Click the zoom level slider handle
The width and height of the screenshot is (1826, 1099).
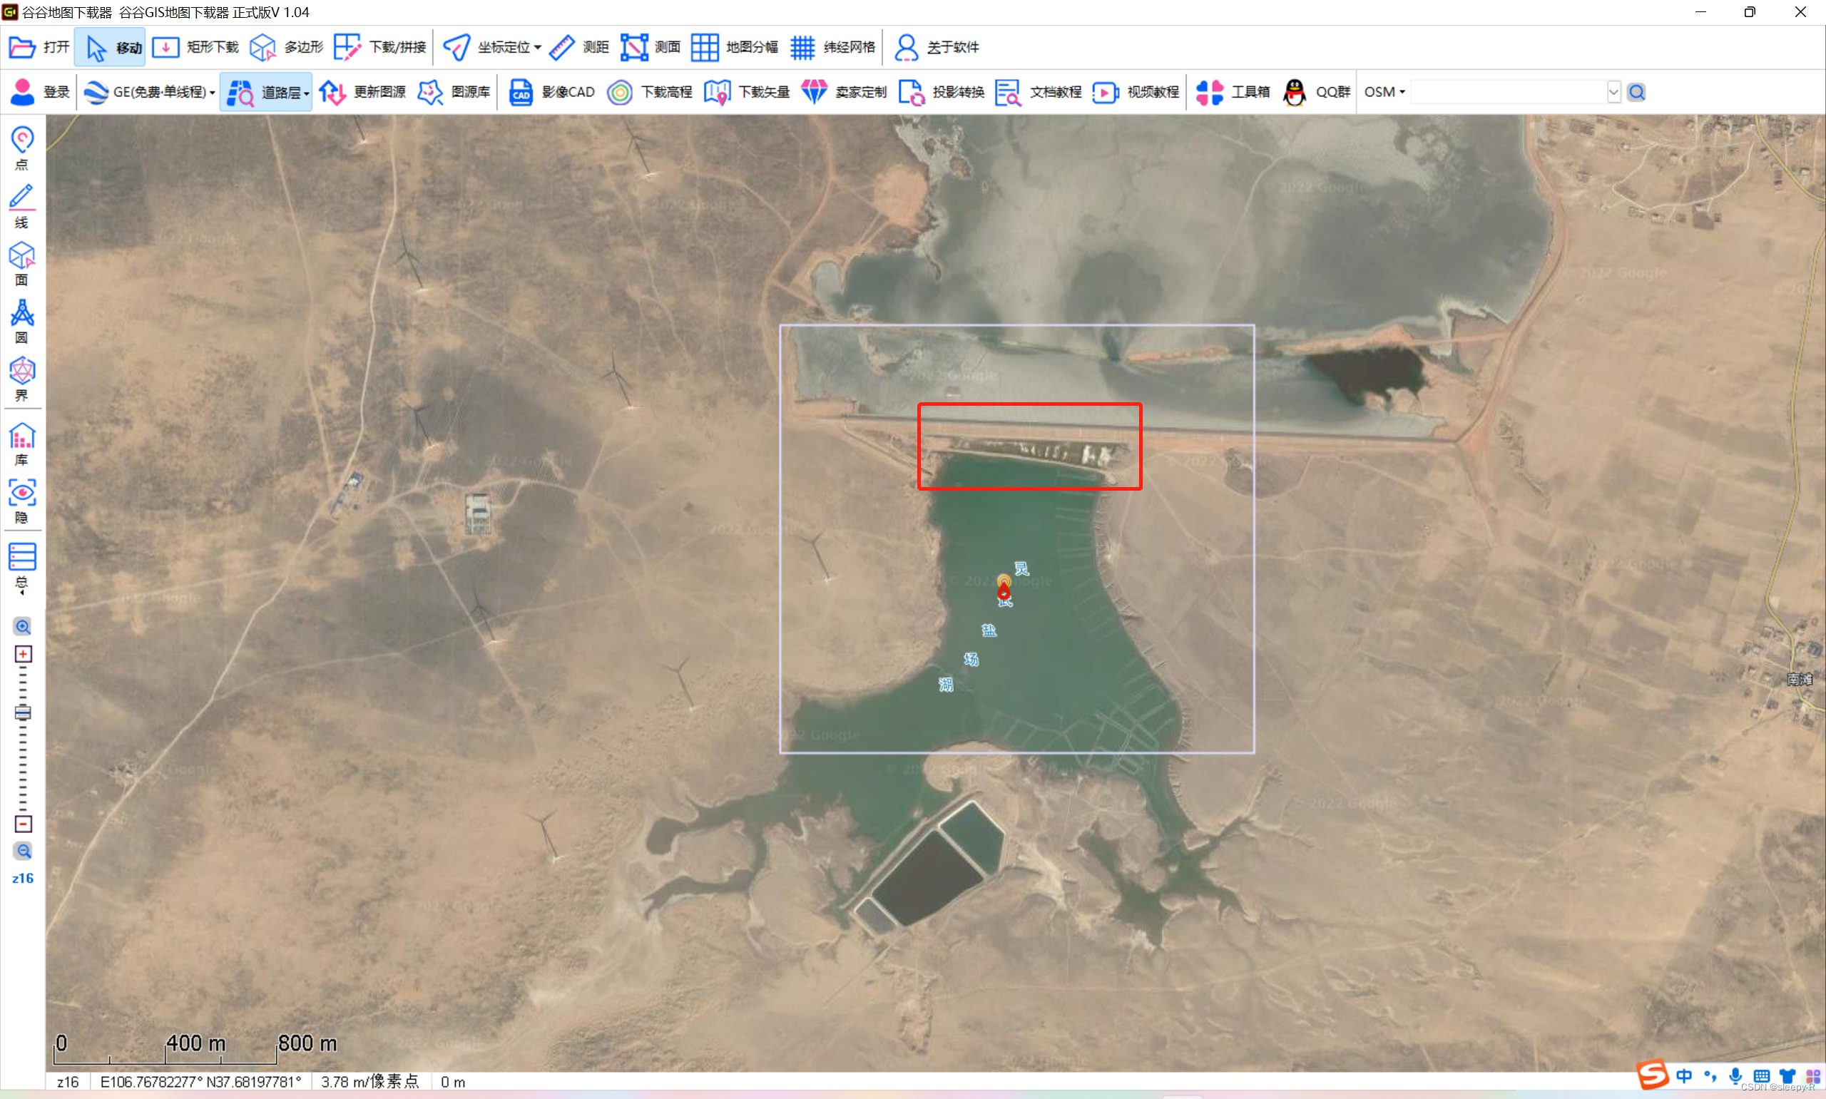click(23, 713)
